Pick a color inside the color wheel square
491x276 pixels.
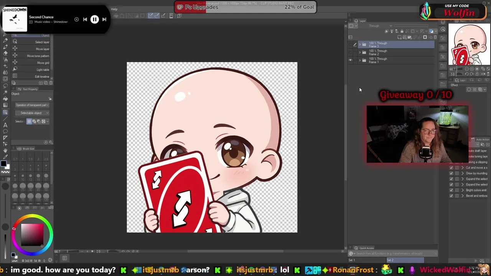click(32, 235)
